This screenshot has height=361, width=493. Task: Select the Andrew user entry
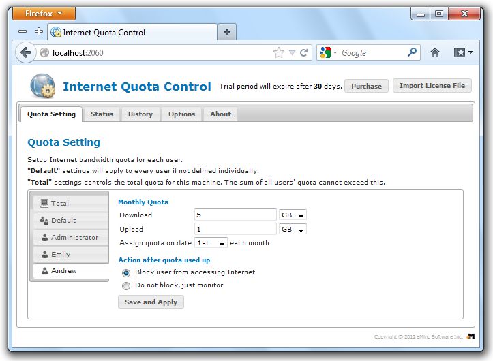pos(71,270)
